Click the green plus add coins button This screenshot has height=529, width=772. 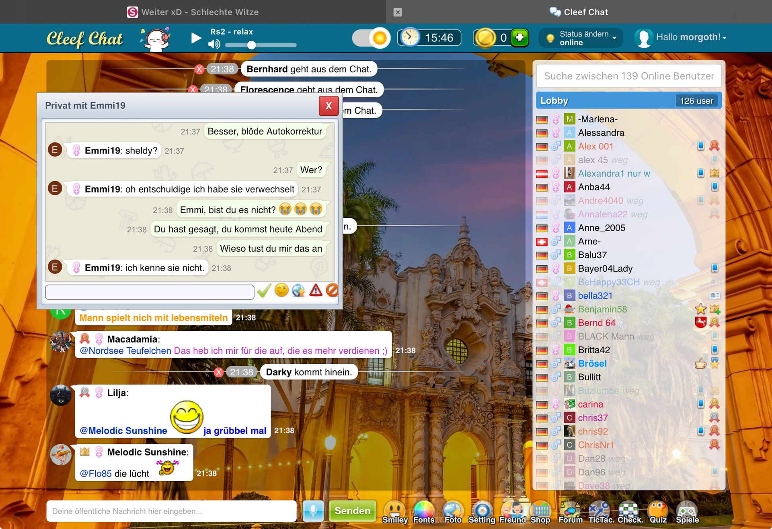point(519,38)
